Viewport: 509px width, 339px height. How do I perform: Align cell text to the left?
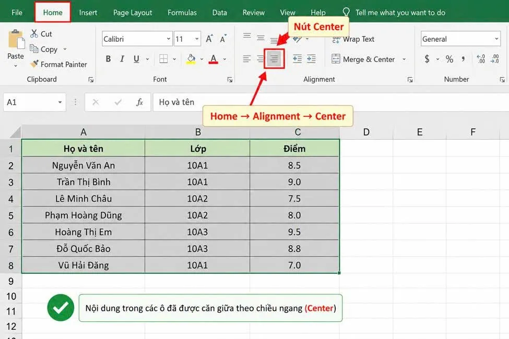tap(247, 59)
